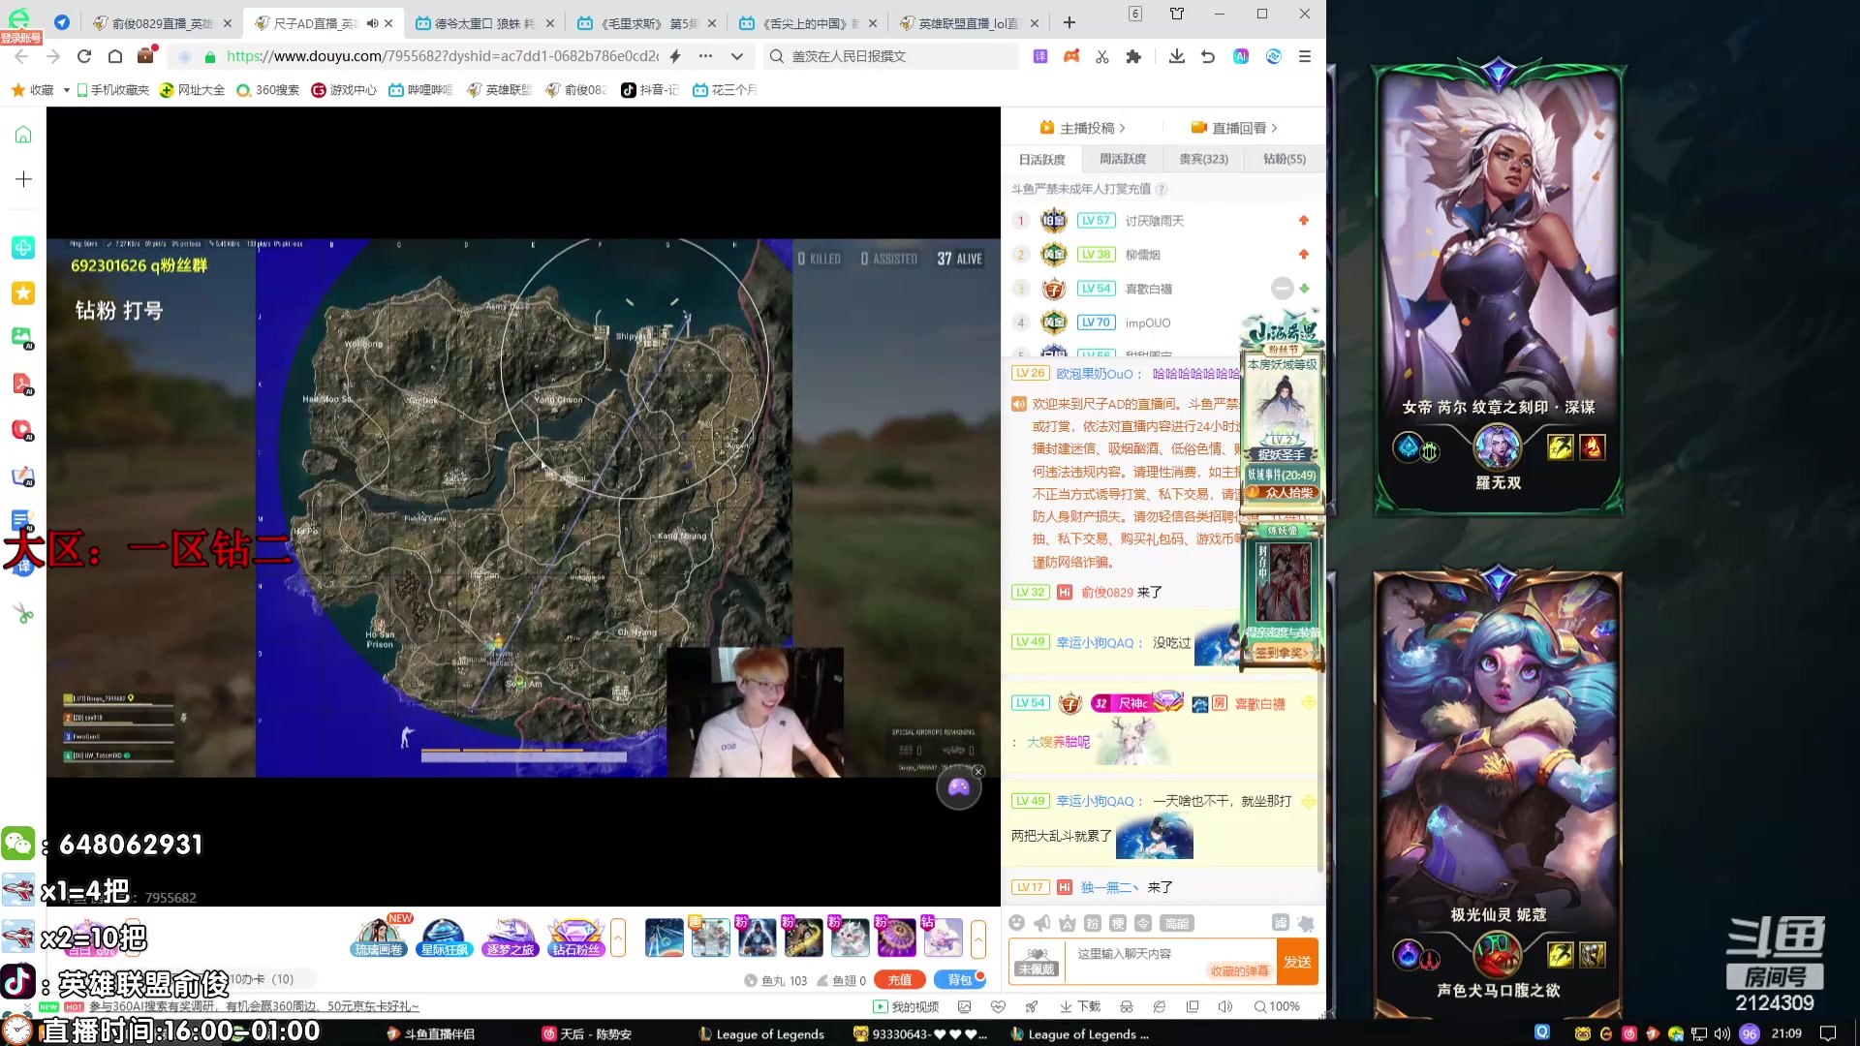Click the purple floating game controller button

(x=958, y=787)
